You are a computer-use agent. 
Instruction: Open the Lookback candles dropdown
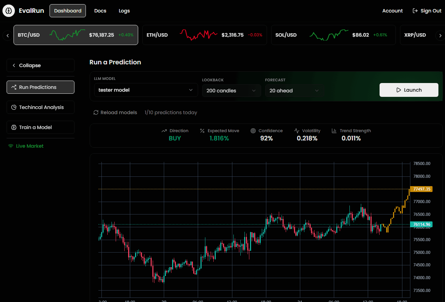pos(231,91)
